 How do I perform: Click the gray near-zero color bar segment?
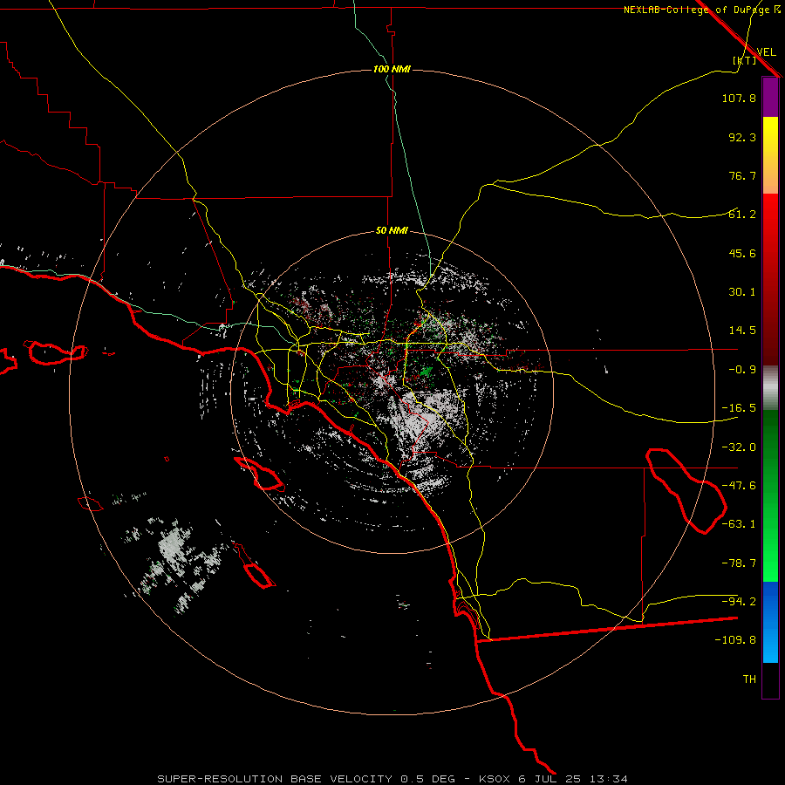[x=770, y=388]
